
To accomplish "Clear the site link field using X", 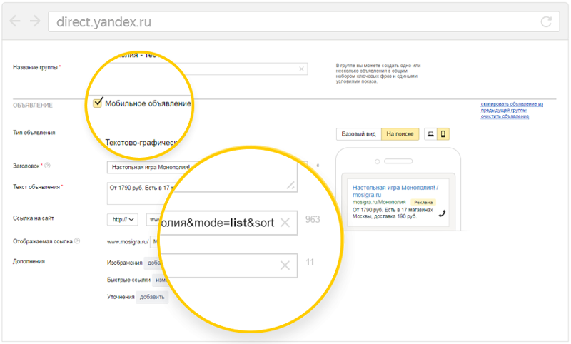I will [x=285, y=223].
